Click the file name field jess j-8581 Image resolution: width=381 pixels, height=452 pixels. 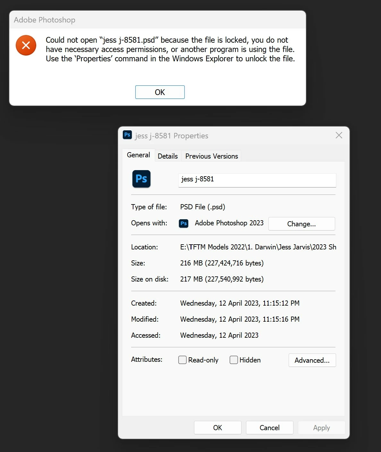[x=257, y=180]
